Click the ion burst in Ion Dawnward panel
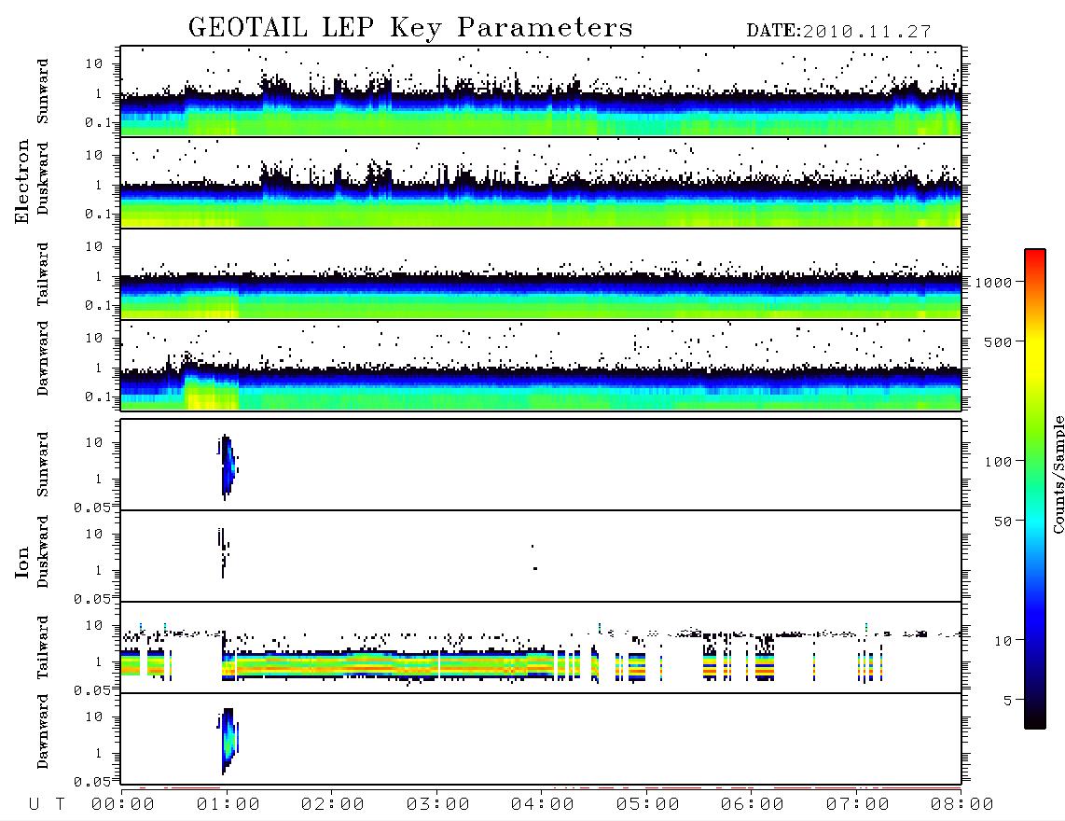 tap(228, 741)
